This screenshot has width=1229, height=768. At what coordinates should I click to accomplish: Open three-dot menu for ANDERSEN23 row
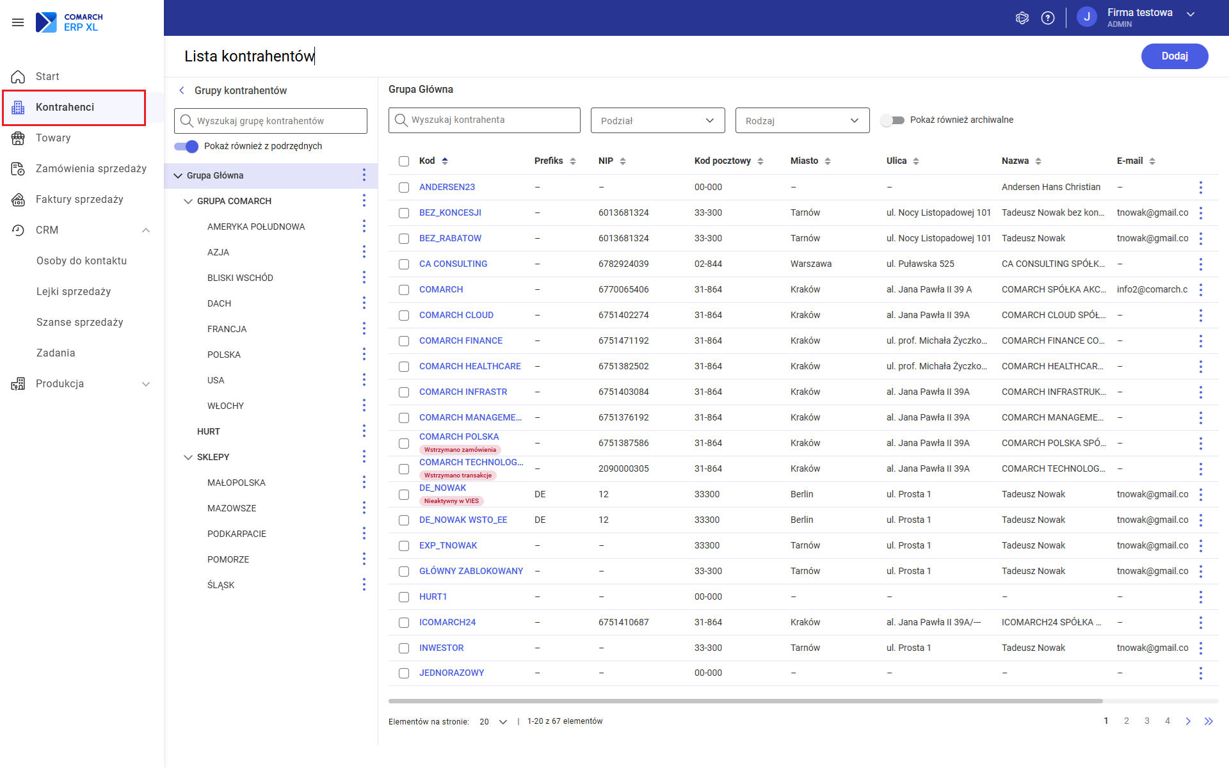[x=1200, y=187]
